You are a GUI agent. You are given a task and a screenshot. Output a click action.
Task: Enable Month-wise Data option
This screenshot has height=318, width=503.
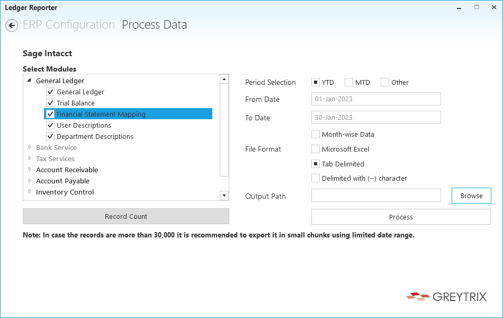pyautogui.click(x=316, y=134)
